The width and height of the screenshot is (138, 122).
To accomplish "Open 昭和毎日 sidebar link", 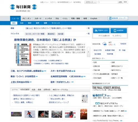I will click(x=115, y=74).
